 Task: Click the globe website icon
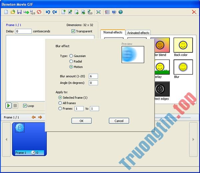click(120, 12)
